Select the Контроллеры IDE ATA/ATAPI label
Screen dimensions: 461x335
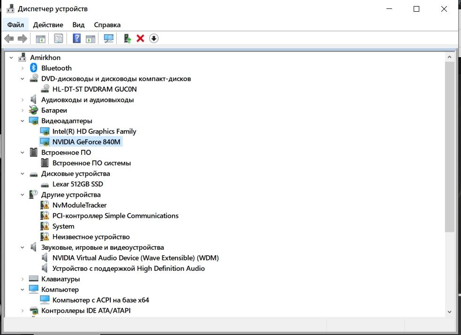(x=86, y=311)
